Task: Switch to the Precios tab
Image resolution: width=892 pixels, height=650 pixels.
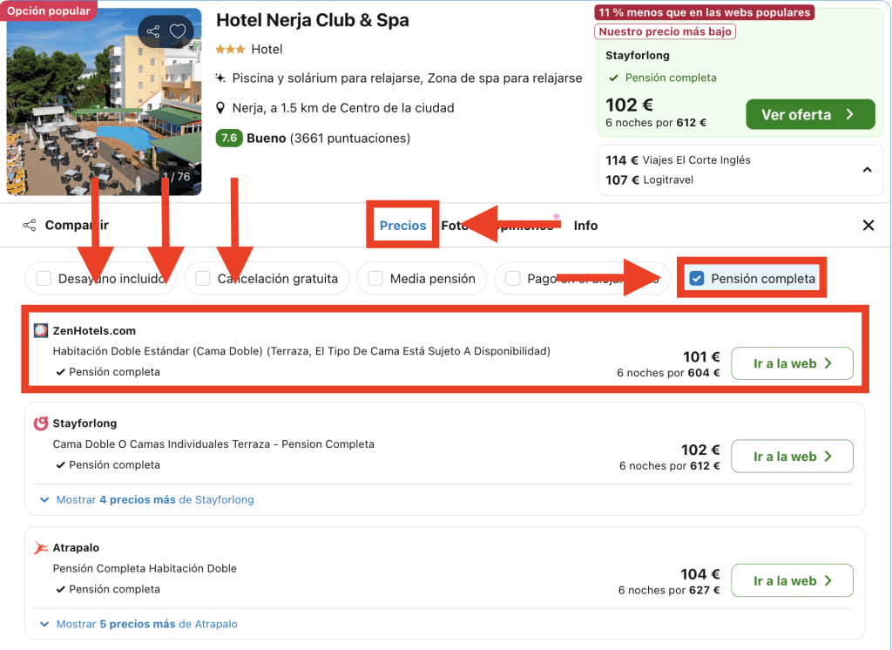Action: (x=402, y=226)
